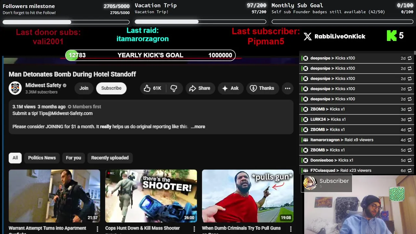
Task: Click Donnieeboo > Kicks x1 feed row
Action: click(x=357, y=160)
